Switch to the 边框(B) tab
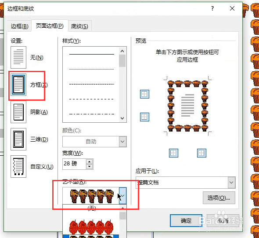Screen dimensions: 259x238 point(19,26)
